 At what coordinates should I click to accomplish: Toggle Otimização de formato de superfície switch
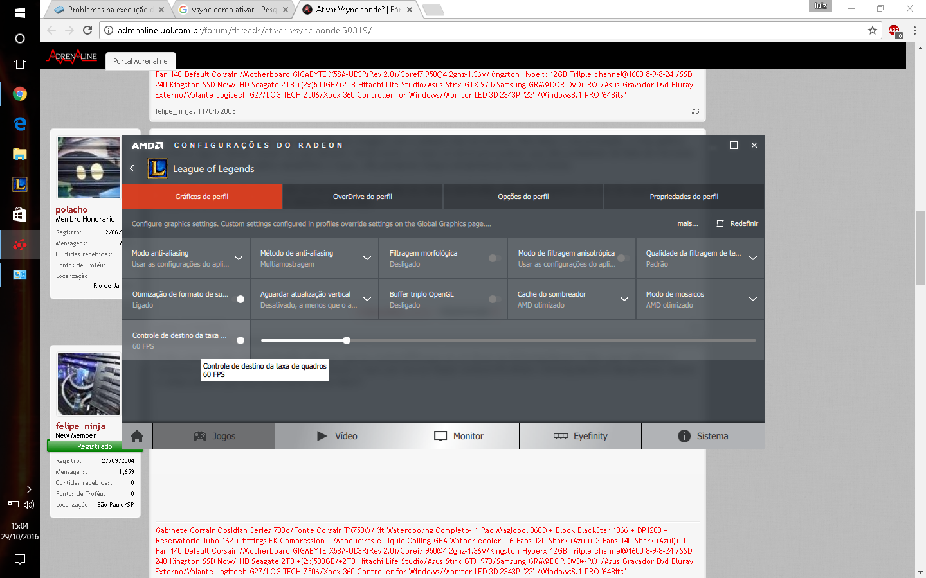(x=239, y=299)
